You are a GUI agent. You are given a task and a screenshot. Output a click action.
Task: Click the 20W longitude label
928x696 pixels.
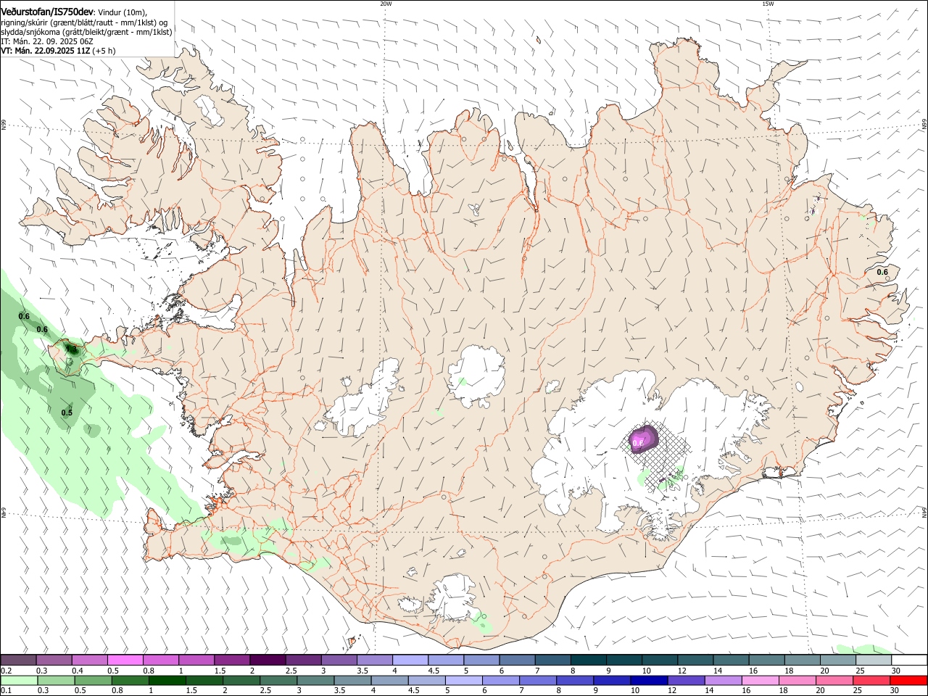tap(386, 4)
